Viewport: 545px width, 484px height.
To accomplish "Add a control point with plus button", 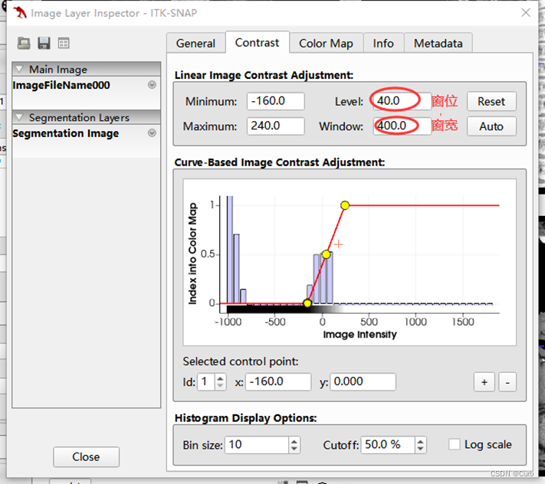I will [x=484, y=382].
